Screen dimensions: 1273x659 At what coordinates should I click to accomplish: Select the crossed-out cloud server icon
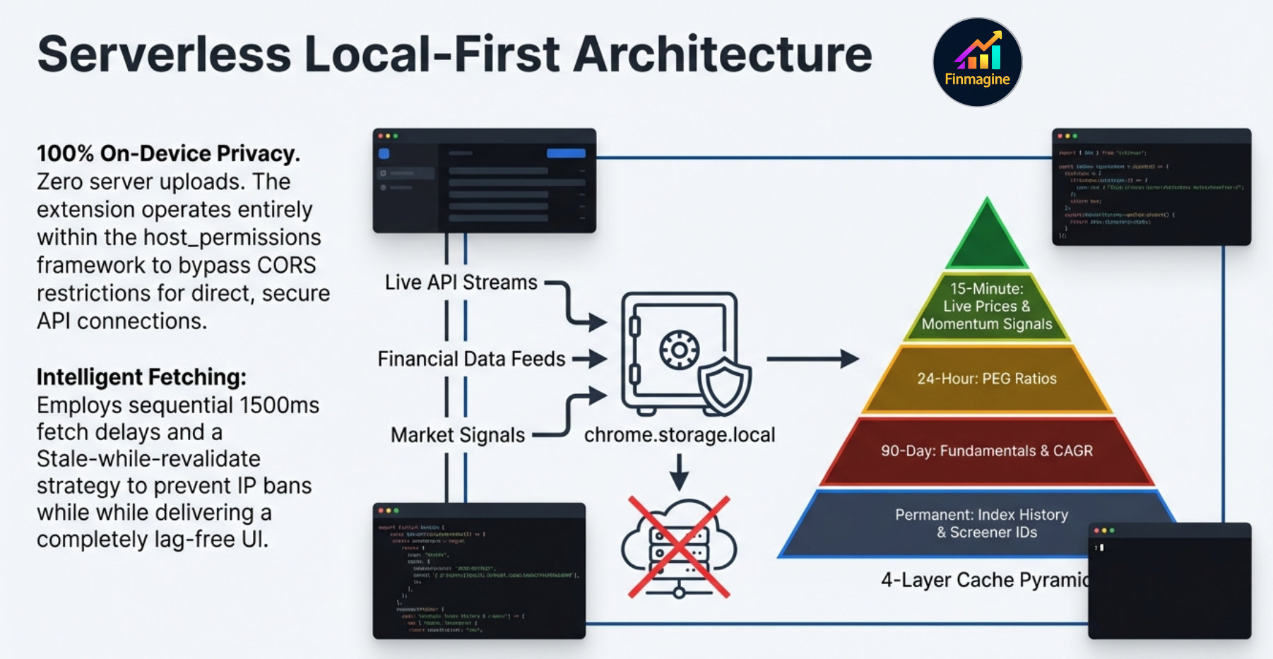(679, 548)
